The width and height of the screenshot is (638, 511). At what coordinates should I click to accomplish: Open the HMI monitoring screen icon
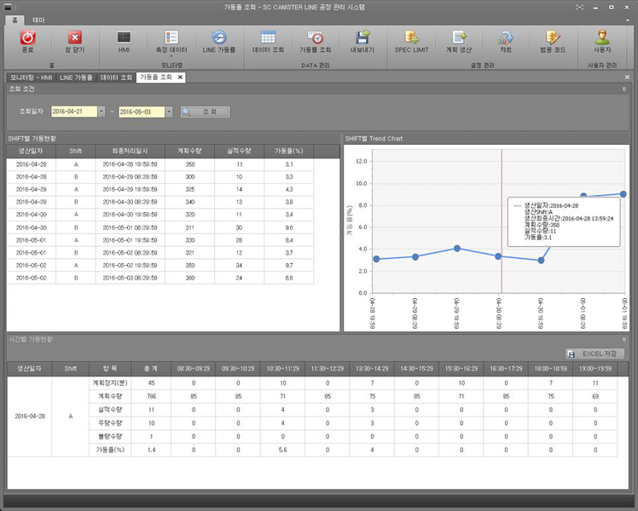click(x=124, y=37)
